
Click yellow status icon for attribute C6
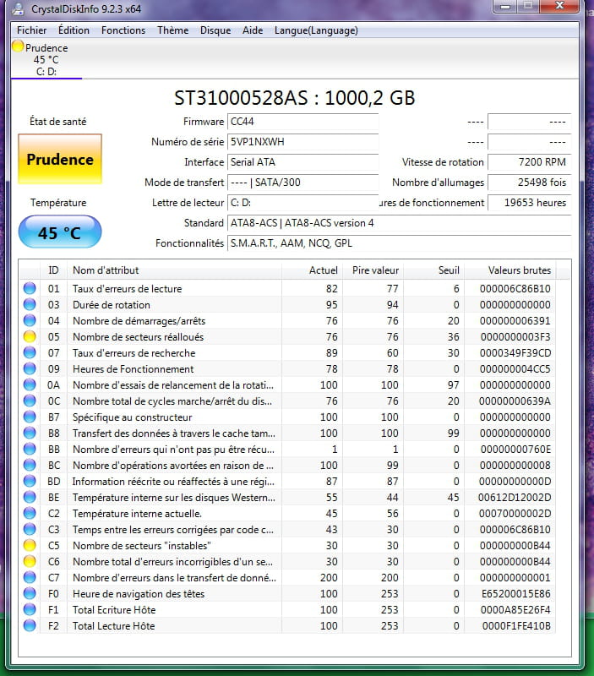click(30, 561)
